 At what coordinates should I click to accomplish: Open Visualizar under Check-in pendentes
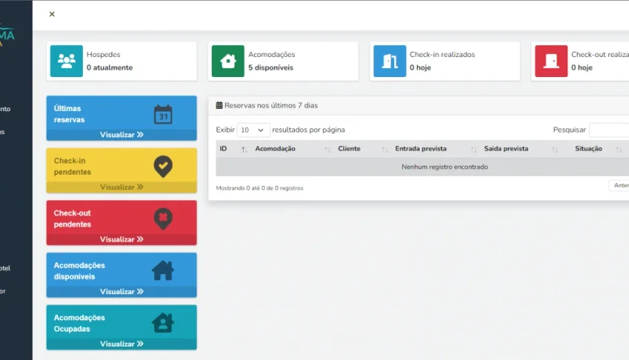(122, 187)
